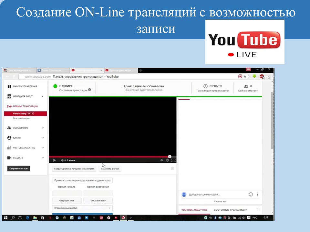Expand the Создать section

coord(43,158)
